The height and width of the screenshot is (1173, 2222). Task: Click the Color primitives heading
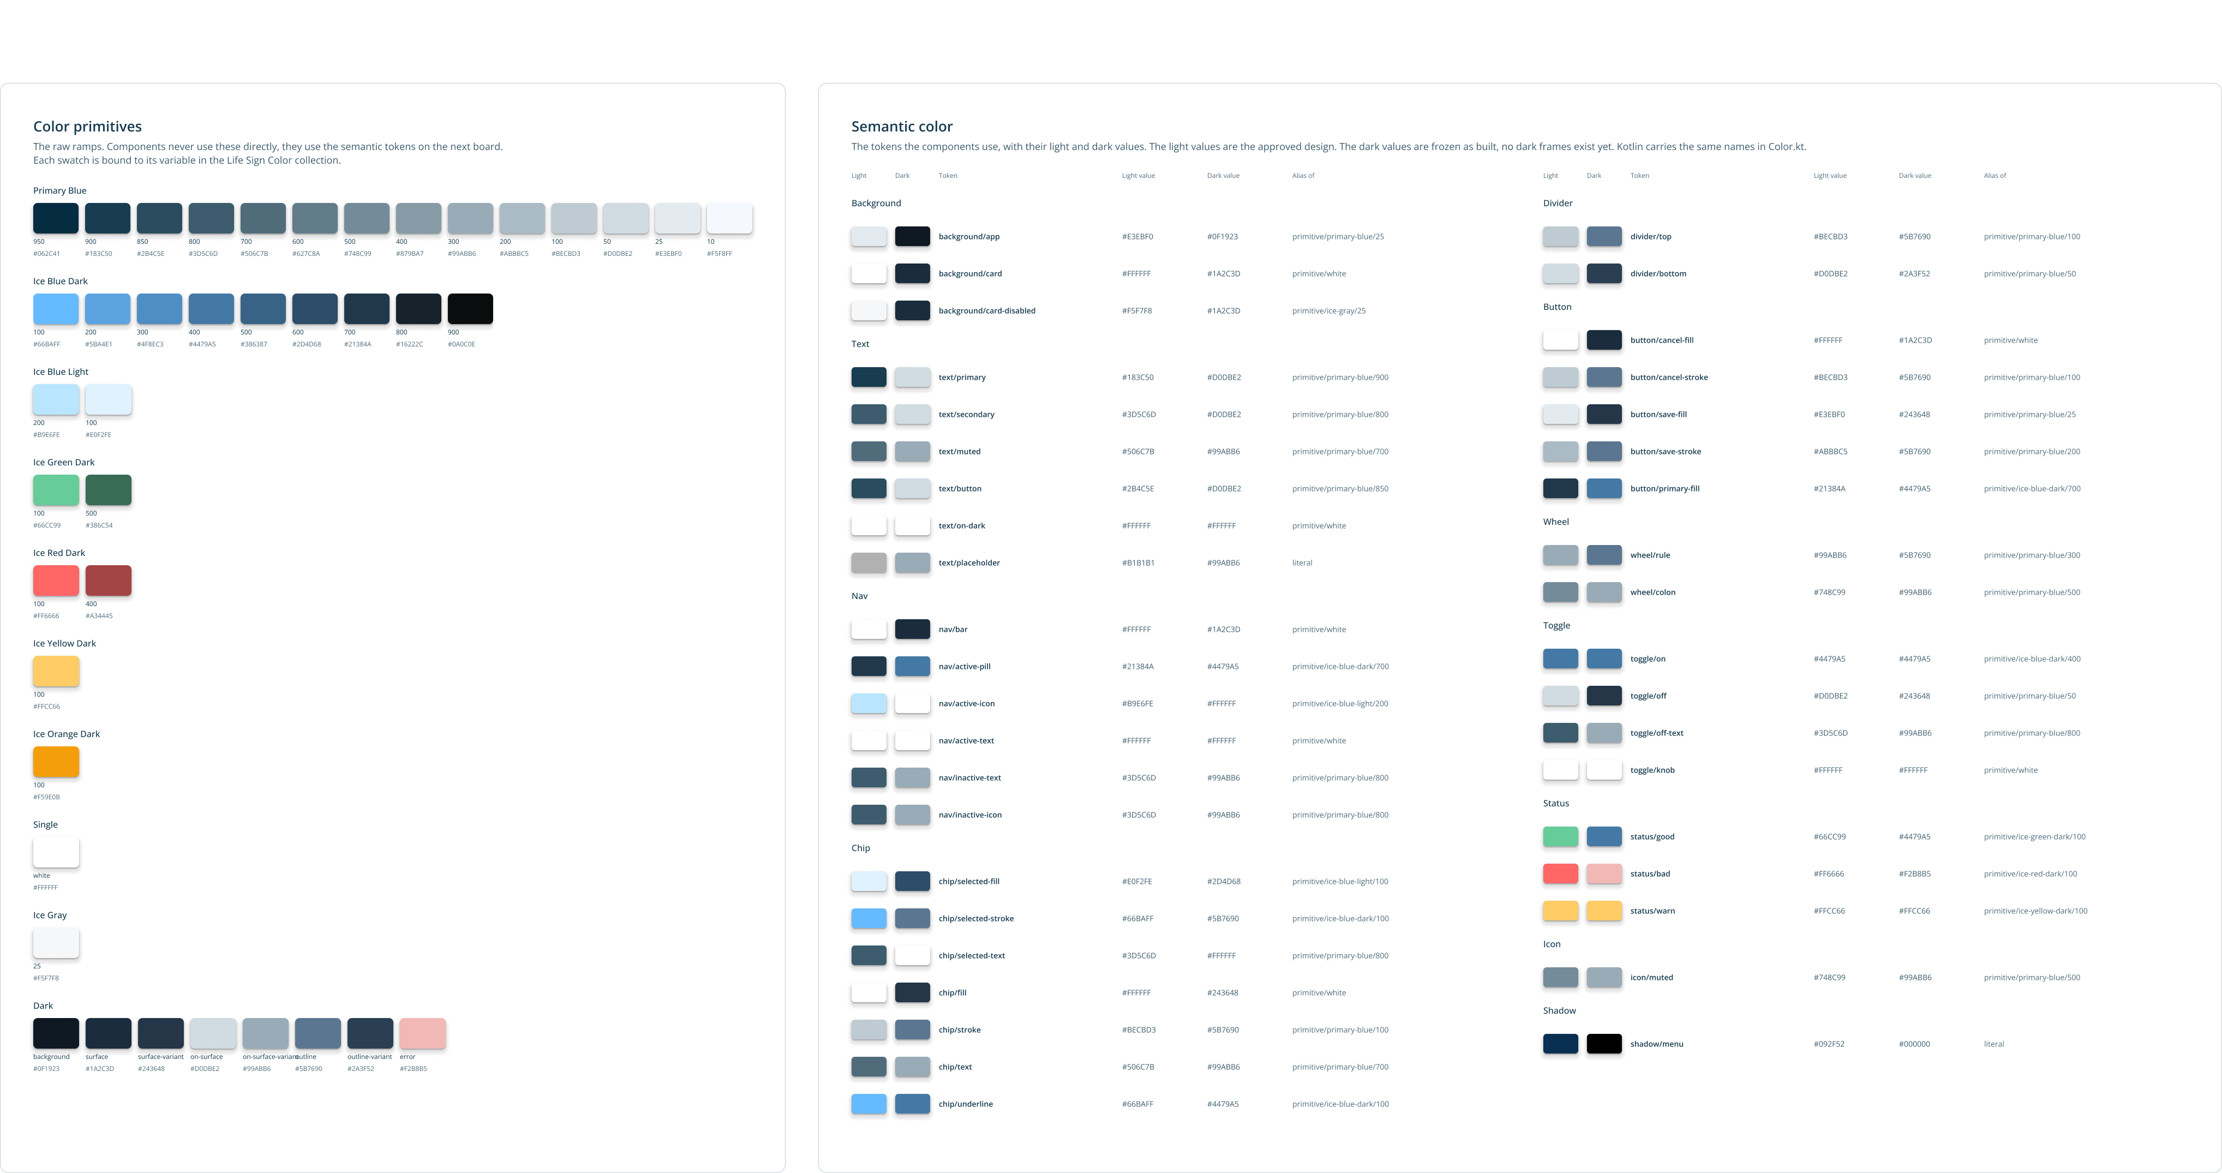87,127
